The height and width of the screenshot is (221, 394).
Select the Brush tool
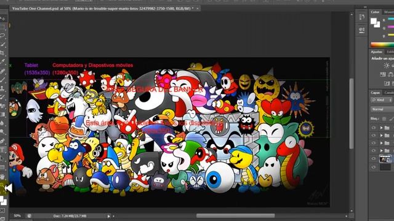[3, 80]
